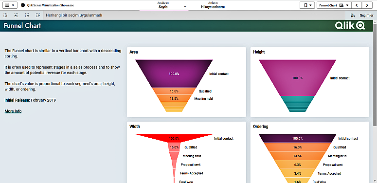Click the Area chart title
377x183 pixels.
133,52
